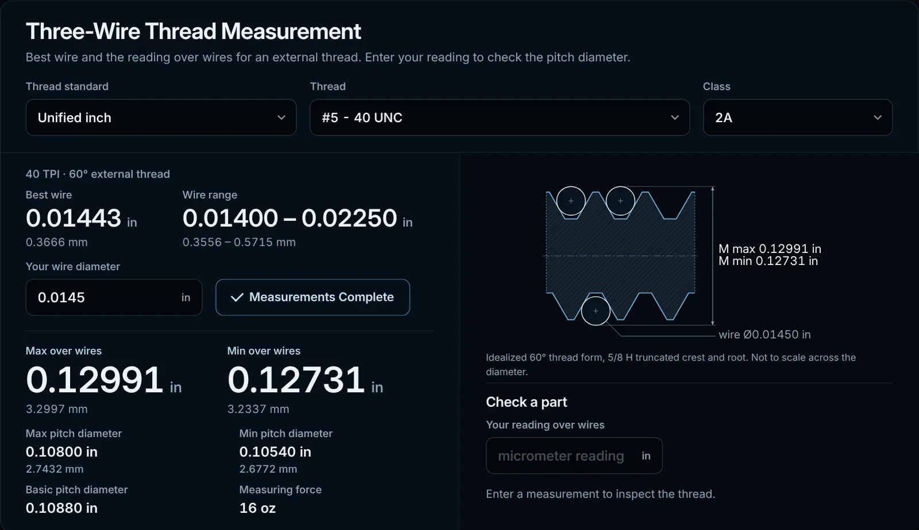Click the micrometer reading input field
This screenshot has width=919, height=530.
(574, 455)
